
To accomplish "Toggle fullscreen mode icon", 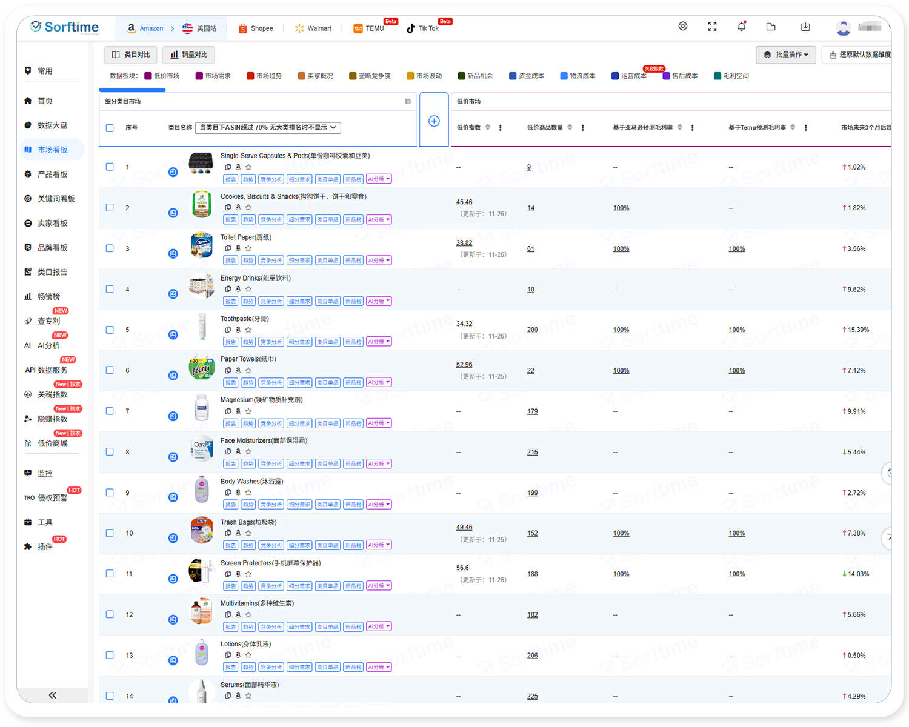I will click(712, 27).
